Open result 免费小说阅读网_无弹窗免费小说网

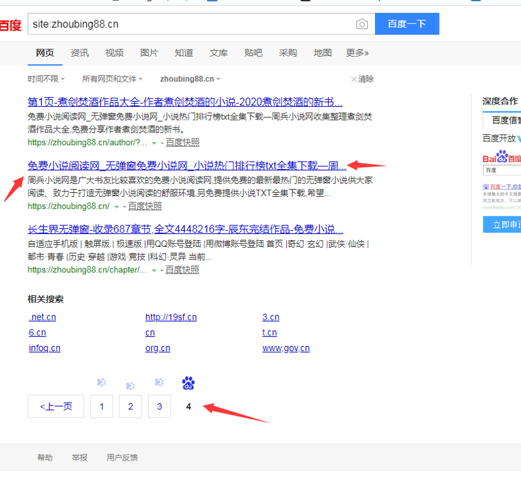(187, 165)
